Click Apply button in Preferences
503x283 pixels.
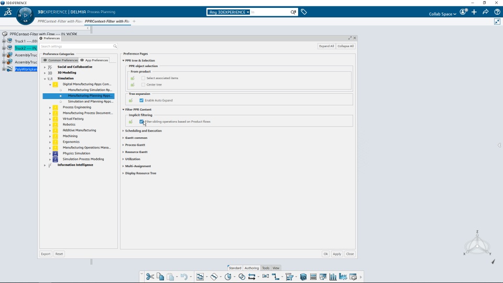tap(337, 254)
